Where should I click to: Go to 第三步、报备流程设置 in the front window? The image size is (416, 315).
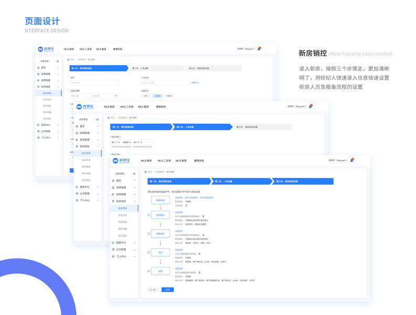(x=303, y=182)
